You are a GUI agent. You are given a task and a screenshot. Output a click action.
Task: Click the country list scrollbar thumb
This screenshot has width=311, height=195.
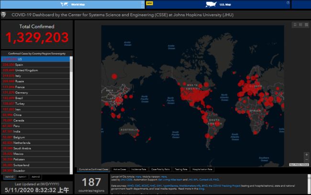point(71,65)
